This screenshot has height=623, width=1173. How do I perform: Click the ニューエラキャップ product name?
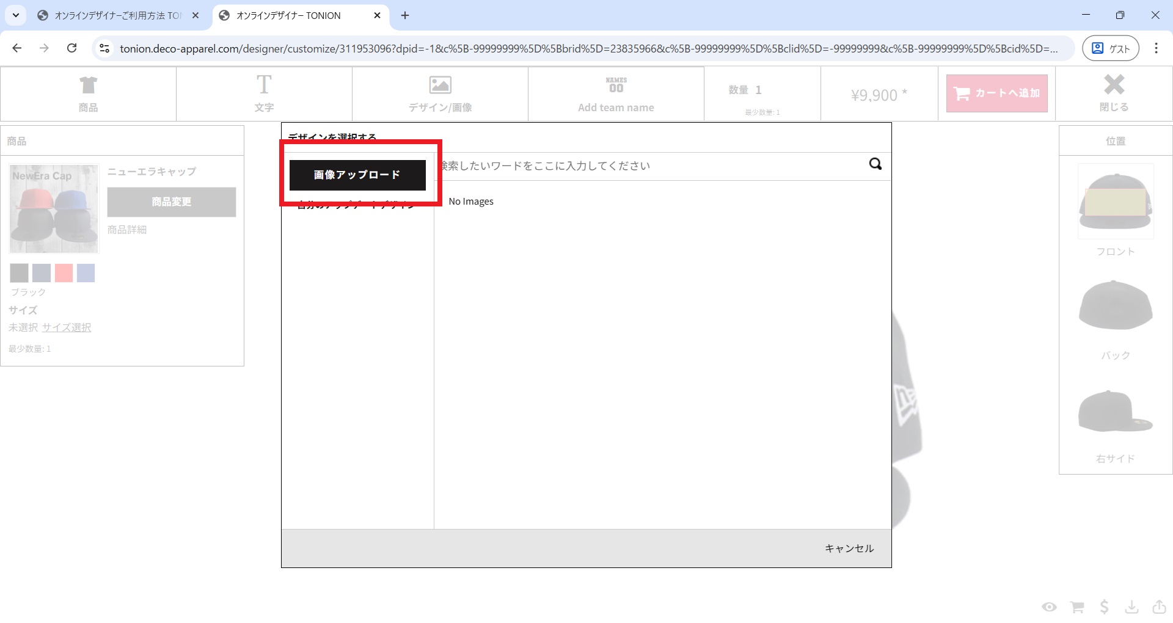point(152,172)
